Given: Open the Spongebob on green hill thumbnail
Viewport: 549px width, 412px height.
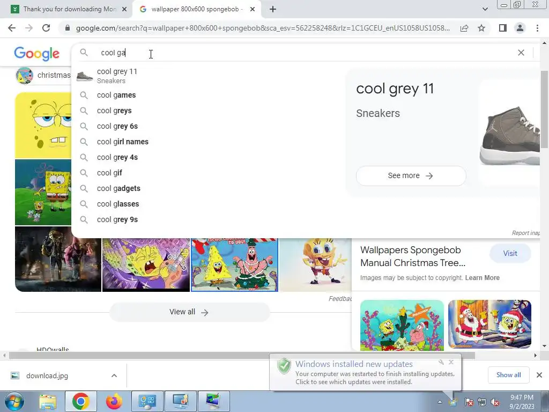Looking at the screenshot, I should (43, 193).
